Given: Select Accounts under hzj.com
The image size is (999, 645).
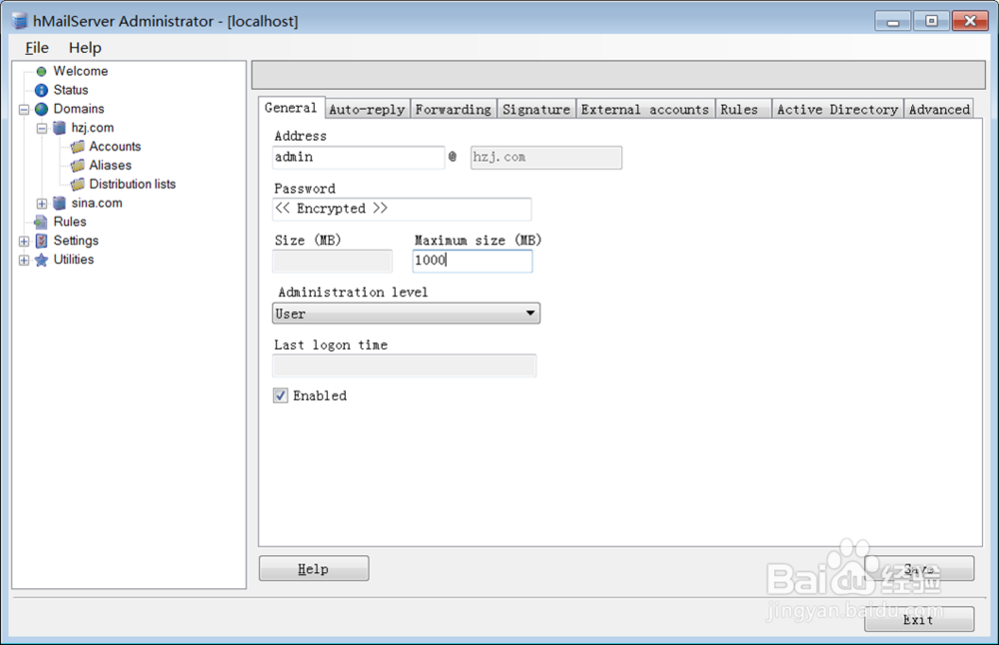Looking at the screenshot, I should click(115, 147).
